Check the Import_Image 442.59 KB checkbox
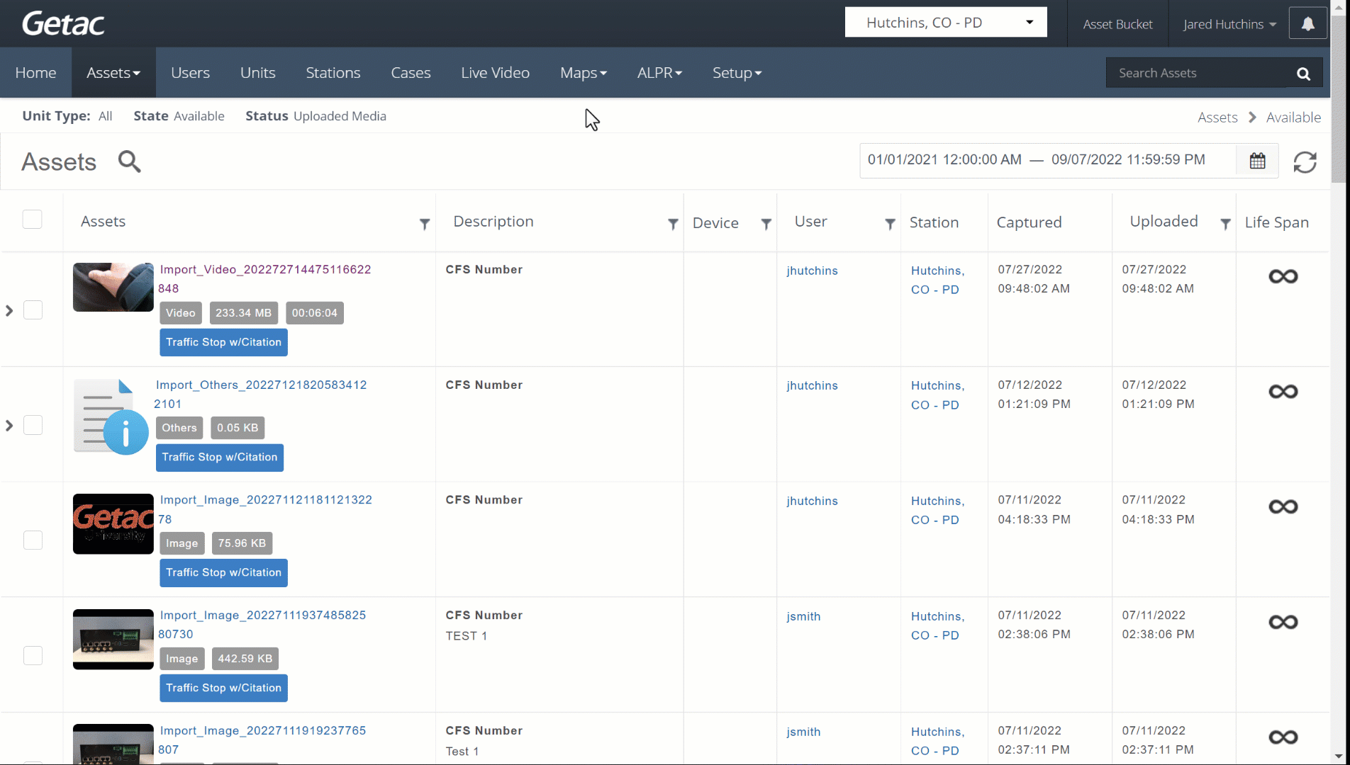1350x765 pixels. (x=33, y=656)
